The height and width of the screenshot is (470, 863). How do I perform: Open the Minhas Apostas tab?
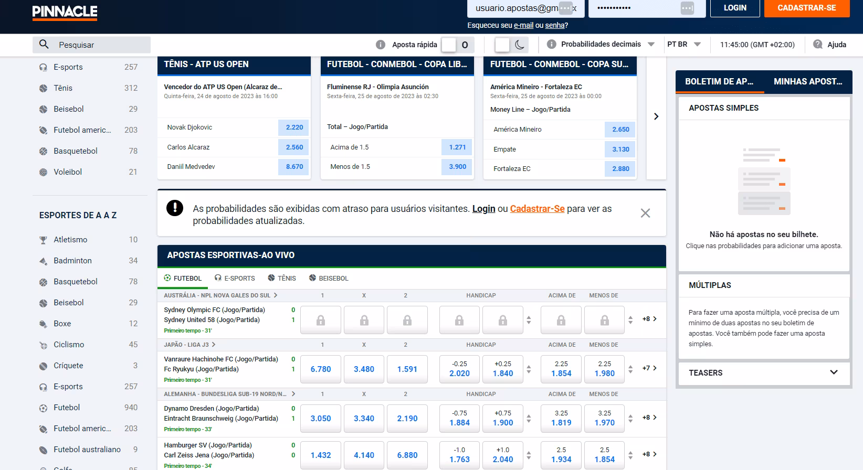click(x=807, y=81)
